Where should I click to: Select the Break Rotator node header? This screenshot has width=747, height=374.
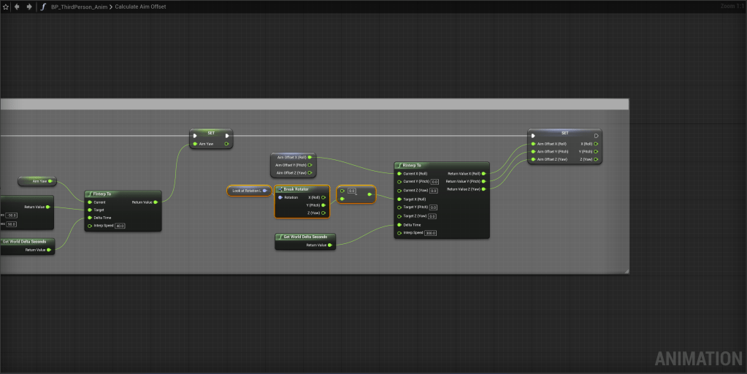click(x=301, y=189)
